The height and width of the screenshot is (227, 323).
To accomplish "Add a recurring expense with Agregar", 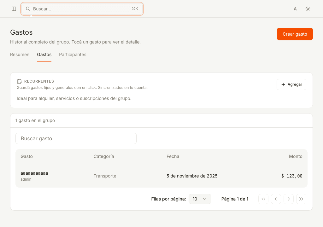I will pos(291,84).
